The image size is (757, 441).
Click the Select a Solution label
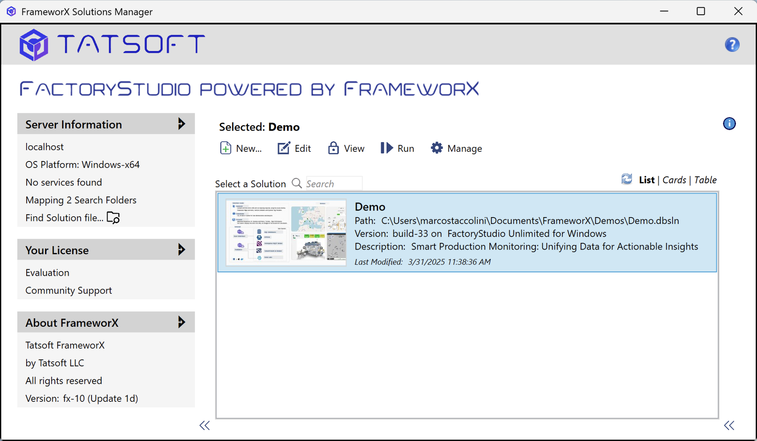click(250, 184)
